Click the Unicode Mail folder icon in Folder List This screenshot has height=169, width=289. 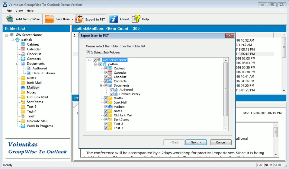(x=23, y=121)
